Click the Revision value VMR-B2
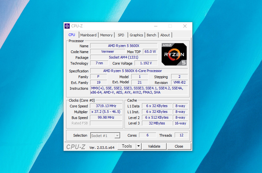Image resolution: width=262 pixels, height=173 pixels. pyautogui.click(x=179, y=82)
